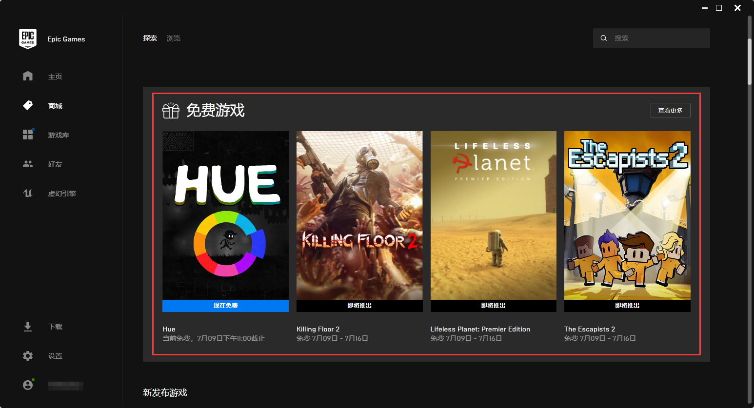Open The Escapists 2 game cover
Screen dimensions: 754x408
627,215
